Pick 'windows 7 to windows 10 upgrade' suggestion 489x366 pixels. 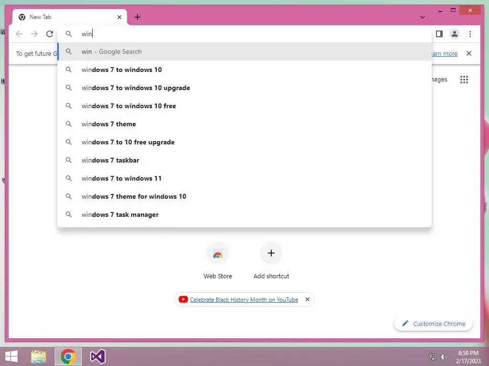pos(245,88)
